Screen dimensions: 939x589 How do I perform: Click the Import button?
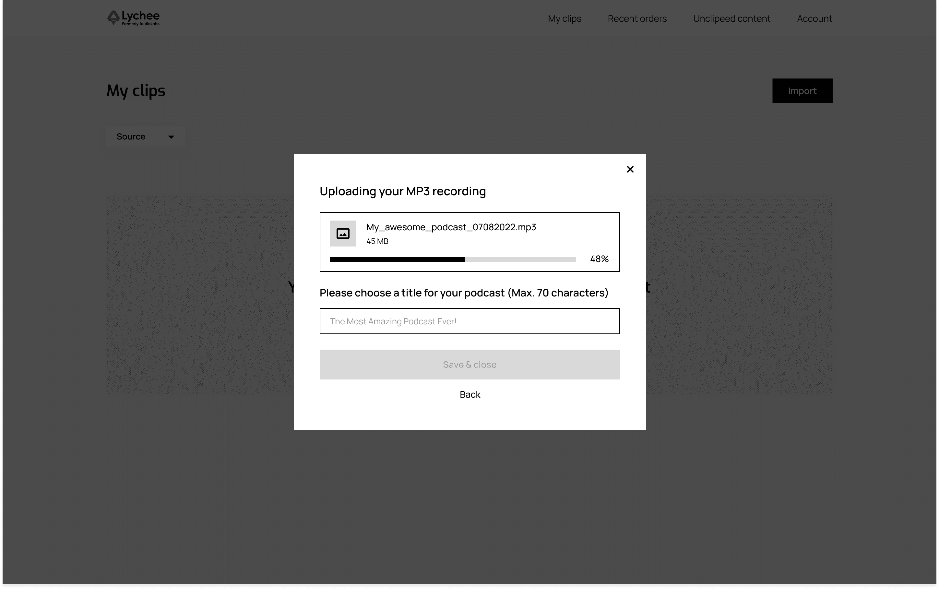tap(802, 91)
